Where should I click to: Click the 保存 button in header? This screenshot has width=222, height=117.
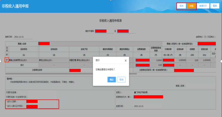[181, 6]
